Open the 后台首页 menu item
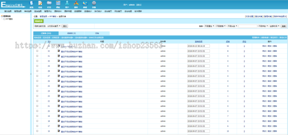Screen dimensions: 288x135 [x=108, y=11]
